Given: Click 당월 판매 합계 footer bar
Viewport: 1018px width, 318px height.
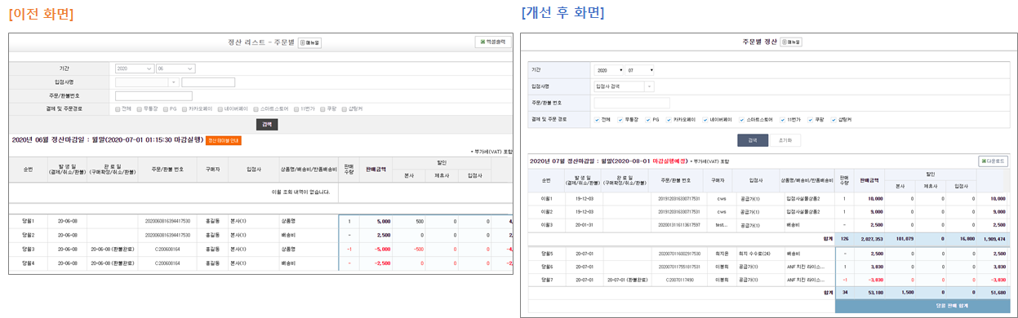Looking at the screenshot, I should pyautogui.click(x=922, y=305).
